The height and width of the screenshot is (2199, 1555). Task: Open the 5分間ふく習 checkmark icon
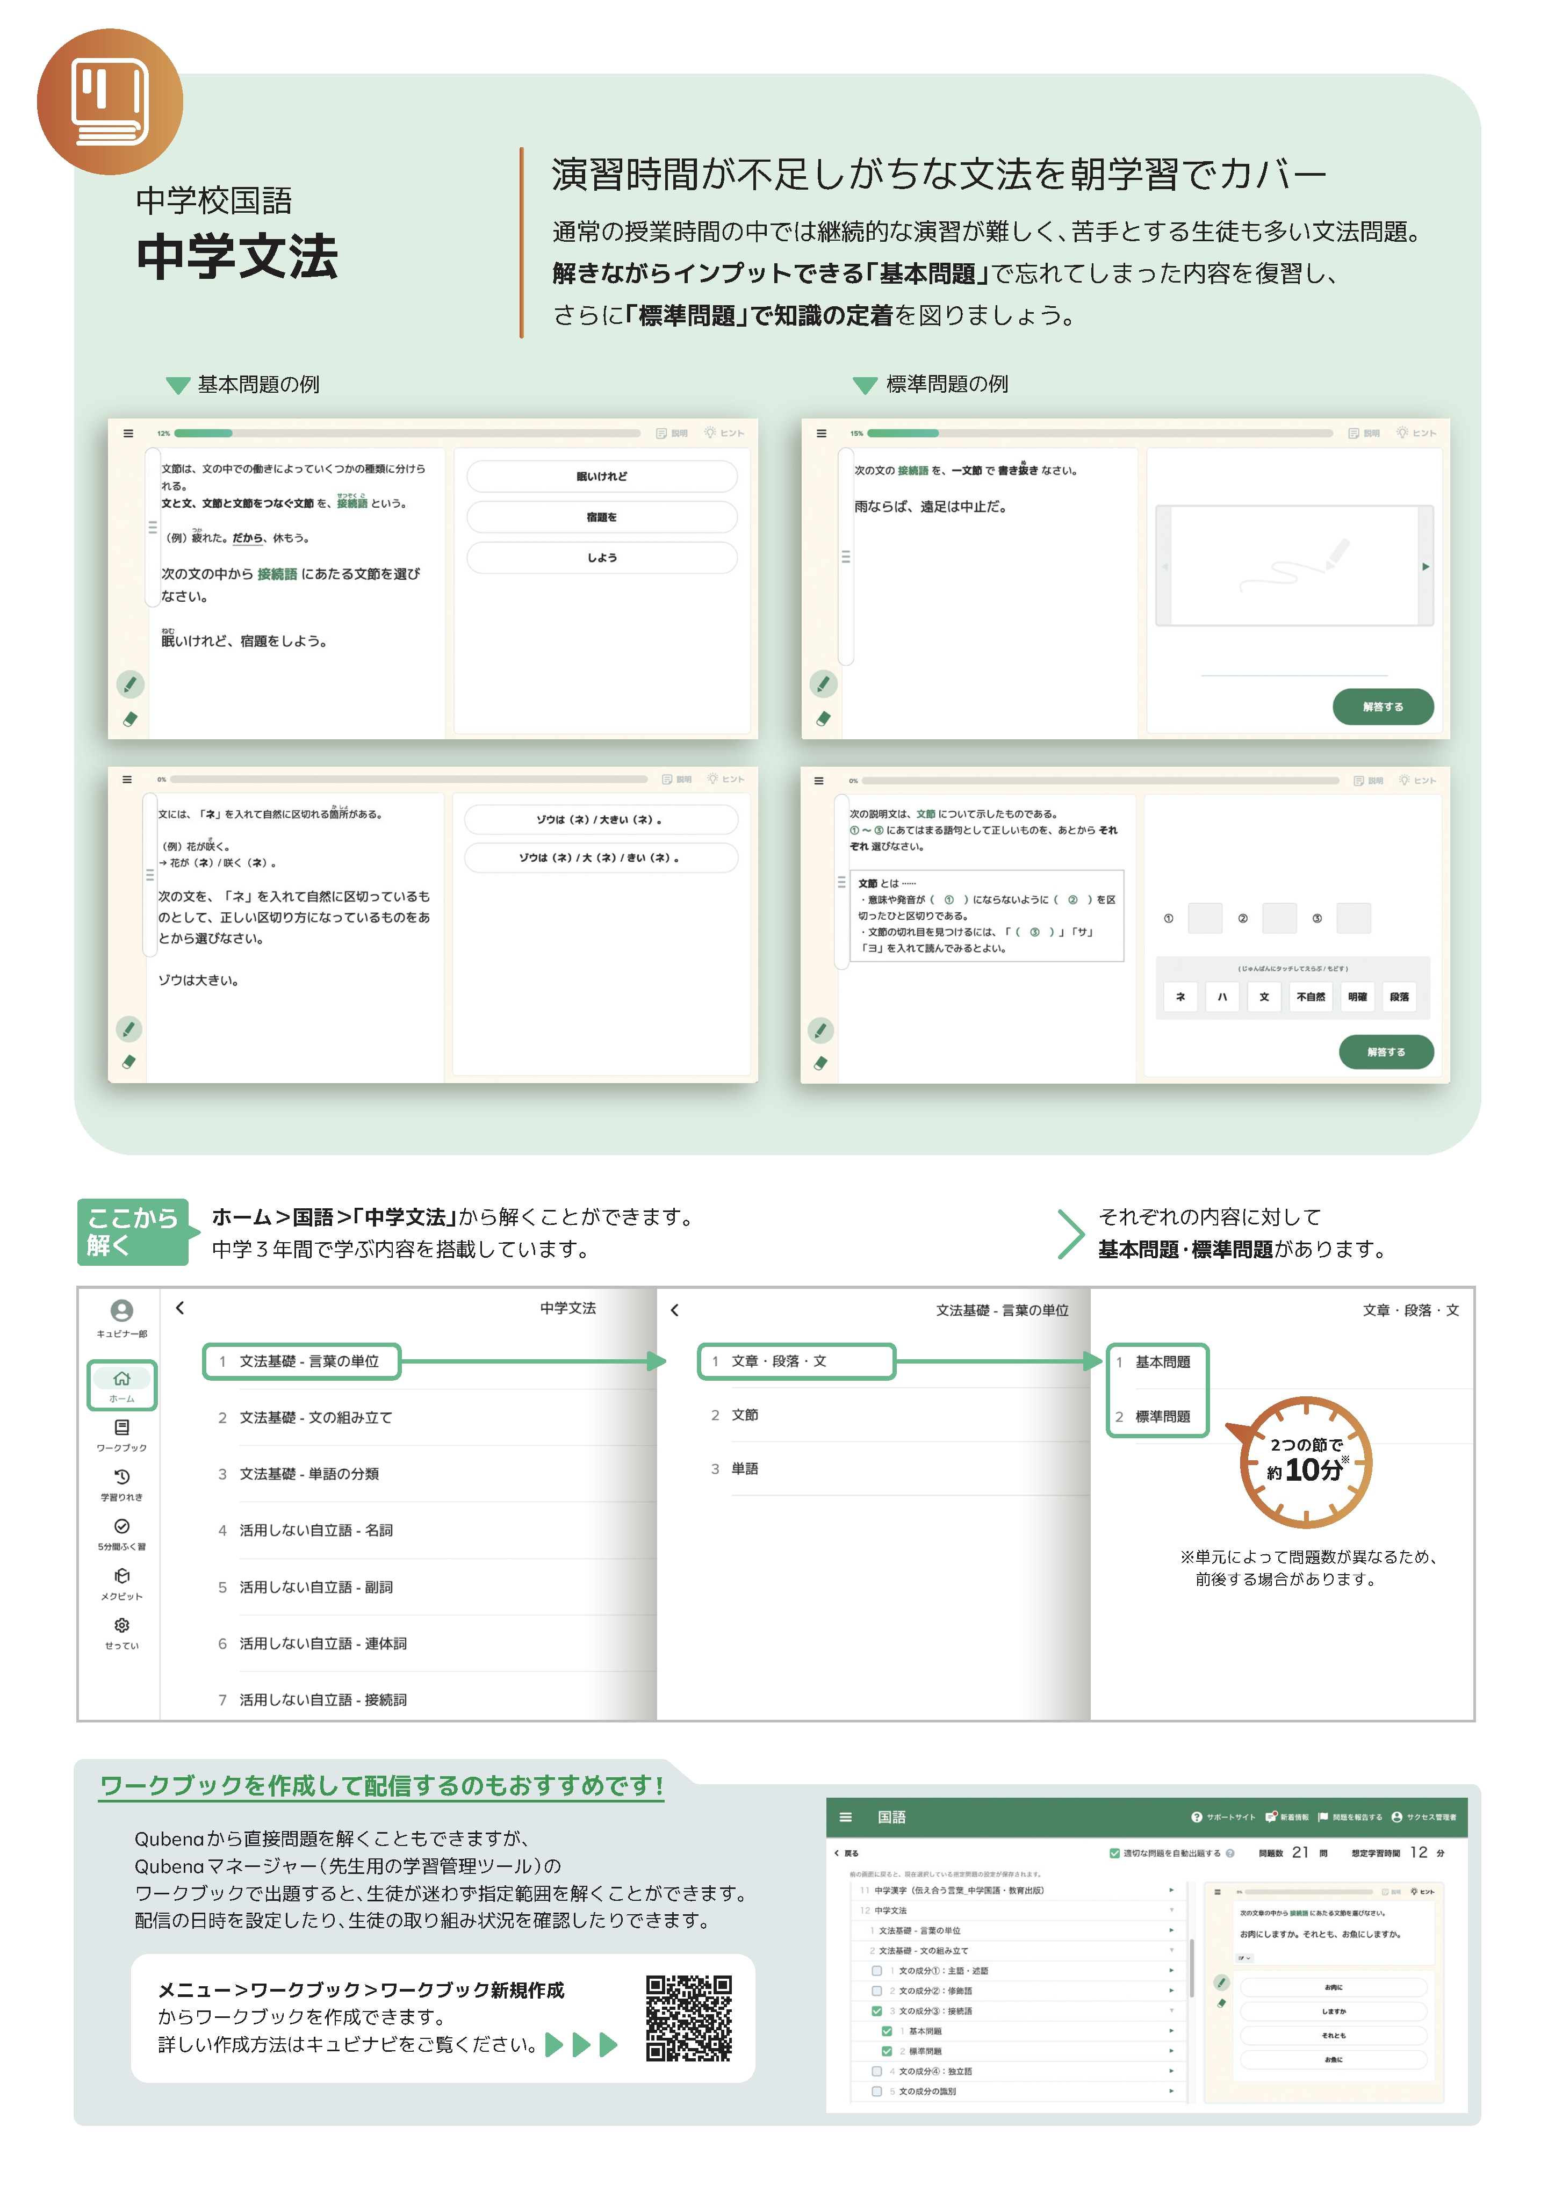point(121,1527)
